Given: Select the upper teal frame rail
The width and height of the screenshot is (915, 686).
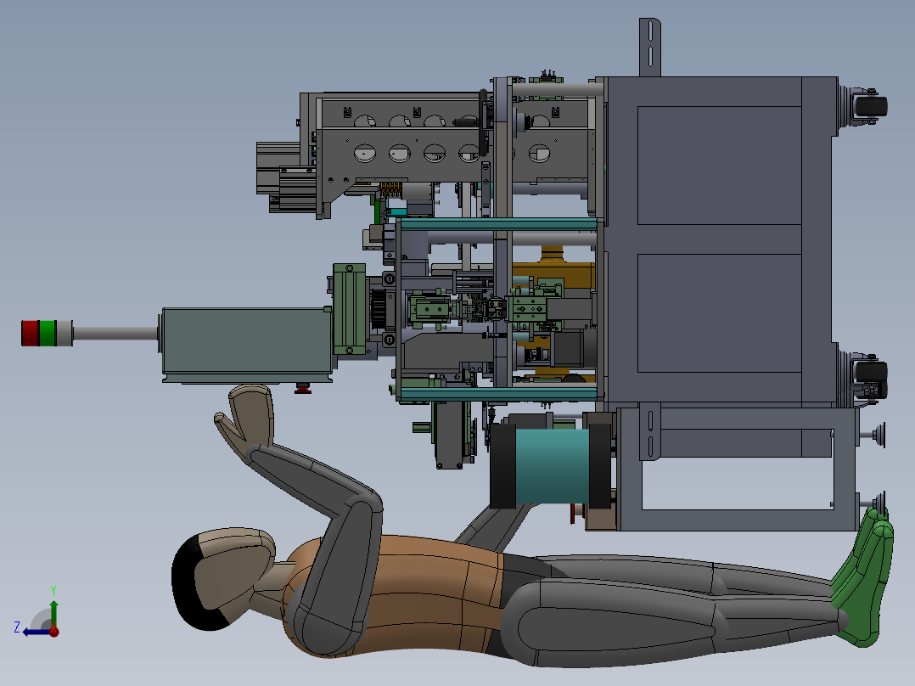Looking at the screenshot, I should coord(499,224).
